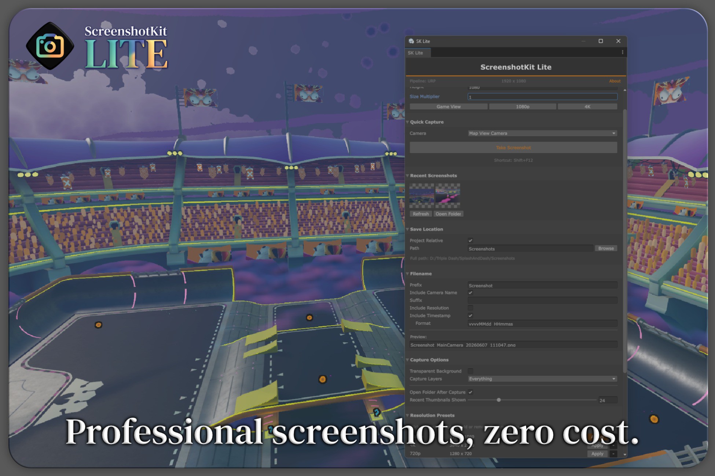Minimize the SK Lite window

point(583,41)
